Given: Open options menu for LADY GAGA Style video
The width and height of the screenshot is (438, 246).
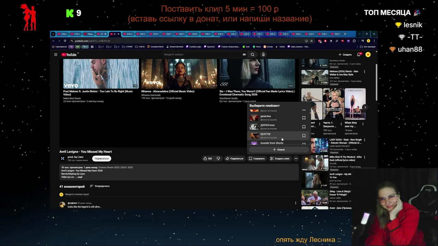Looking at the screenshot, I should point(364,140).
